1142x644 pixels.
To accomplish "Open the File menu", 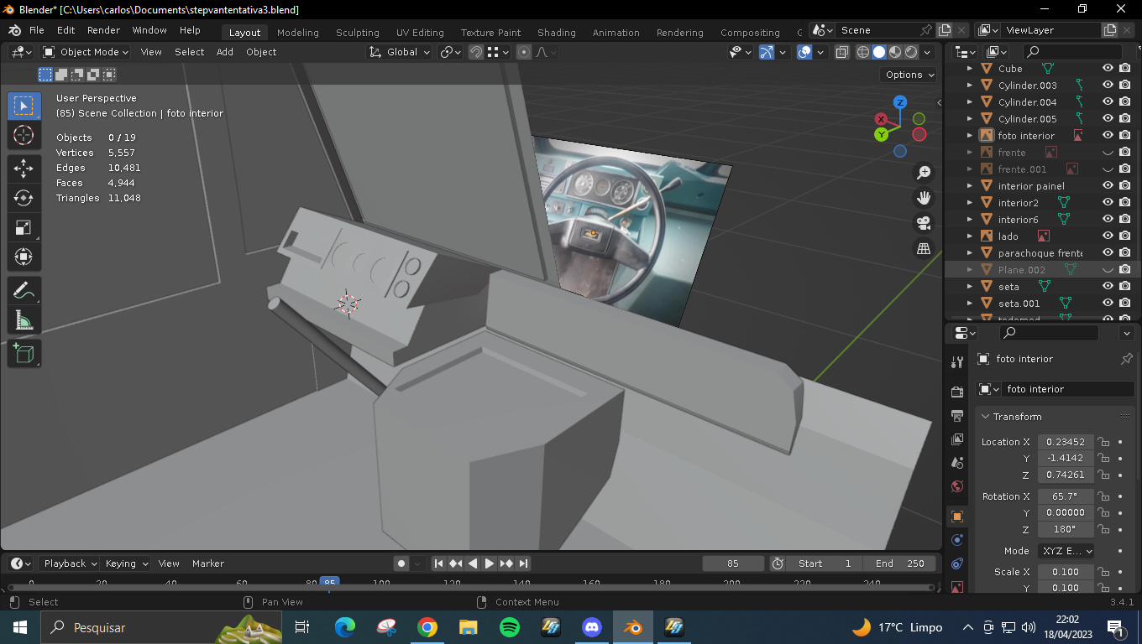I will point(37,30).
